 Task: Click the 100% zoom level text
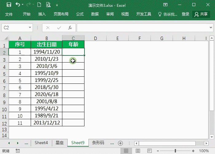coord(204,151)
